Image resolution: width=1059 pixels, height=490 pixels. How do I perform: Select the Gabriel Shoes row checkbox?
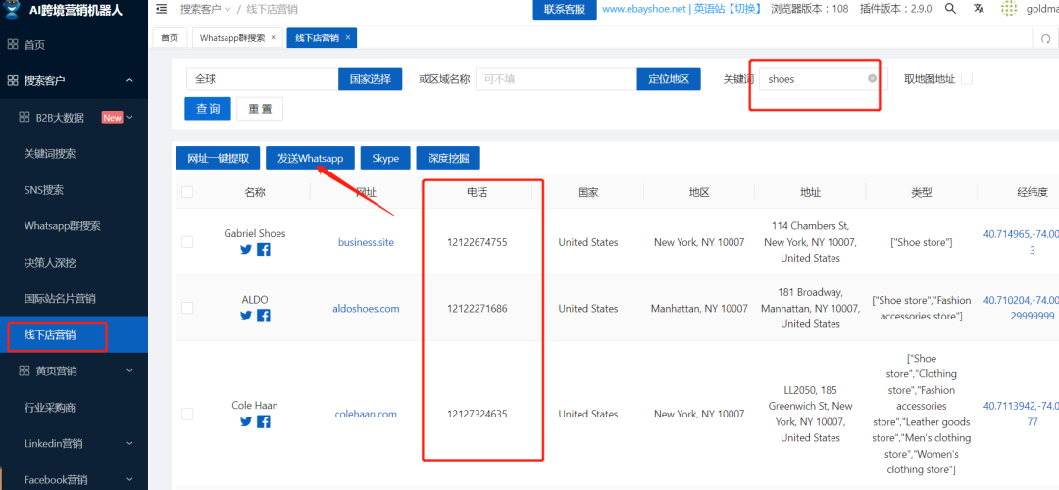click(187, 242)
